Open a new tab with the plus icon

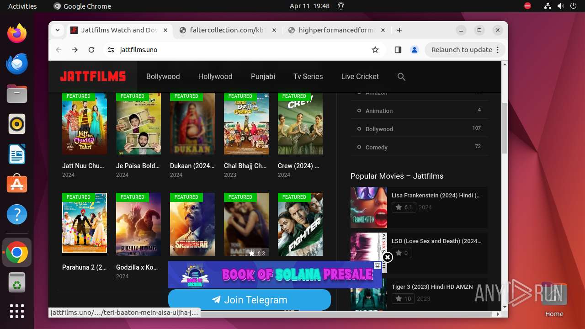click(x=399, y=30)
